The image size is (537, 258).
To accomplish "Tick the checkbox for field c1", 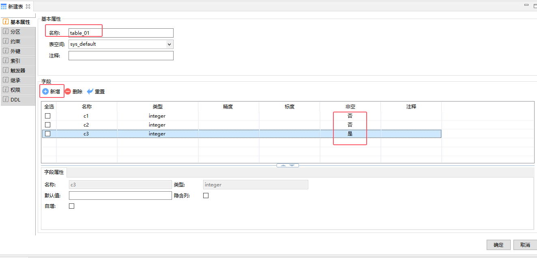I will click(x=48, y=116).
